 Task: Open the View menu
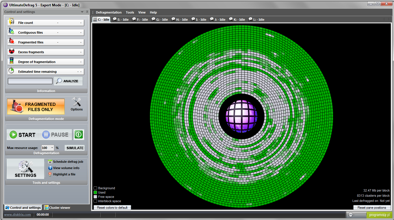click(142, 12)
